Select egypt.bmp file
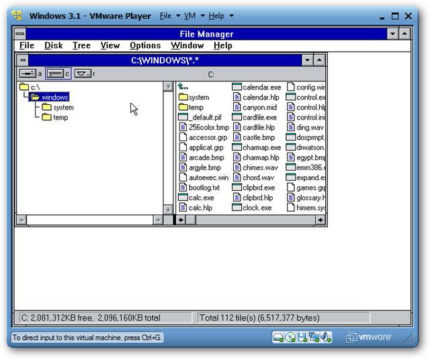The image size is (430, 359). (306, 157)
